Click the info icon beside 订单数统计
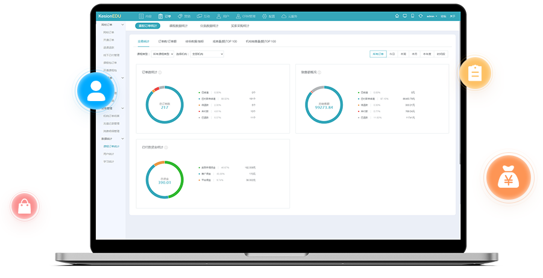 tap(160, 72)
